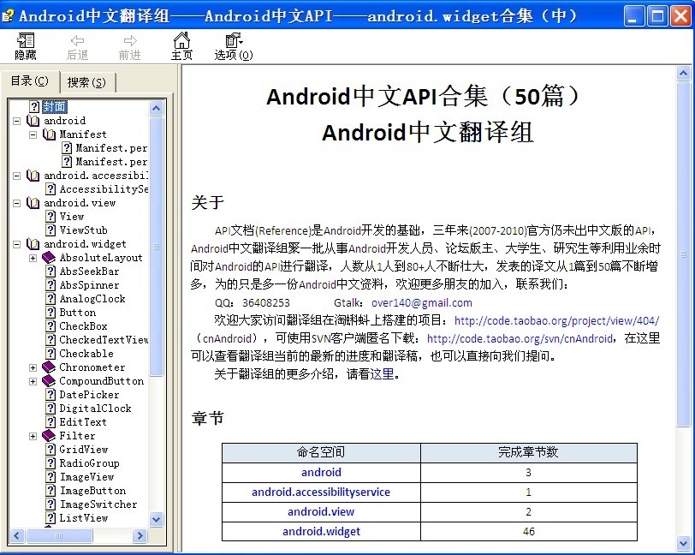This screenshot has height=555, width=695.
Task: Select android.widget in the chapters table
Action: coord(321,531)
